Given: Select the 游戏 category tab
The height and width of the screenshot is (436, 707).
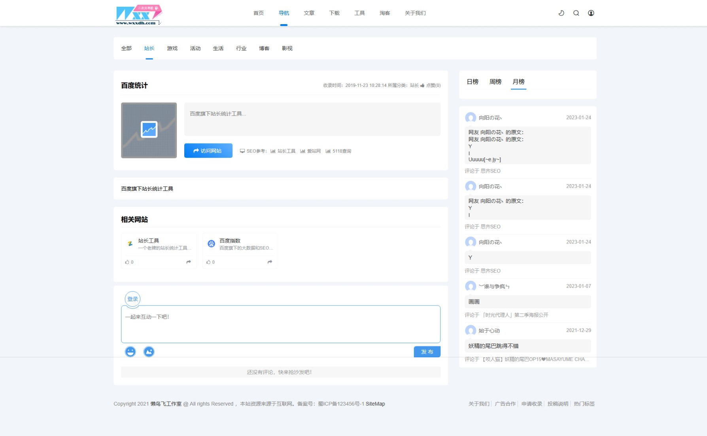Looking at the screenshot, I should (172, 48).
